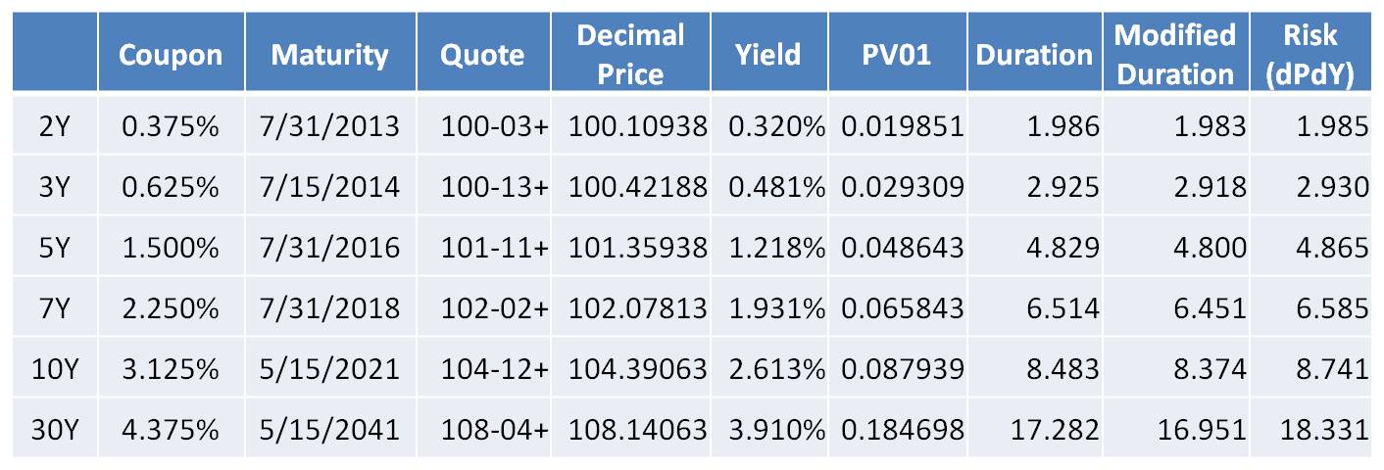Click the Modified Duration header
Viewport: 1384px width, 470px height.
[x=1174, y=55]
